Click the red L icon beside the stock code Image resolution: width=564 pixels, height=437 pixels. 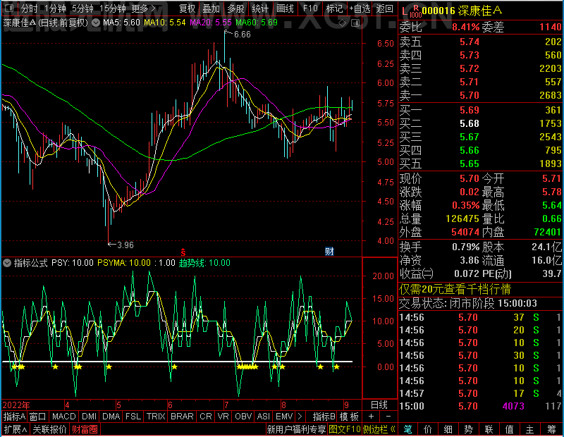click(x=405, y=12)
